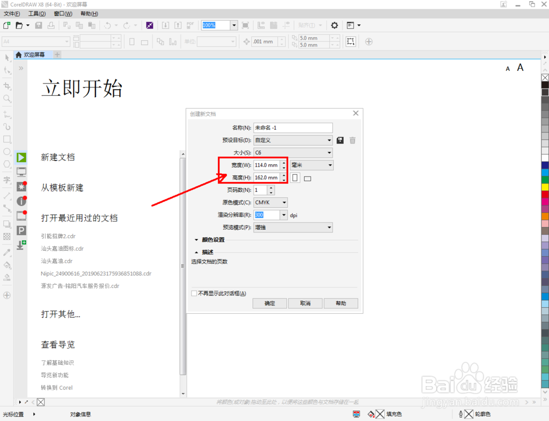Open the 毫米 units dropdown
The image size is (549, 421).
312,165
